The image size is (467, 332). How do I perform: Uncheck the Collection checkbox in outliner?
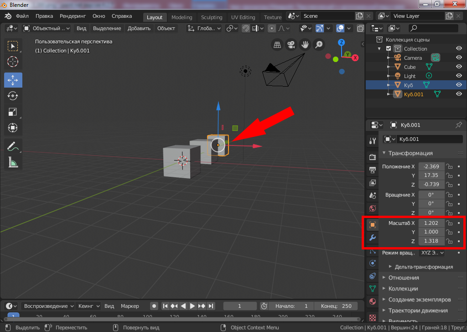coord(389,49)
